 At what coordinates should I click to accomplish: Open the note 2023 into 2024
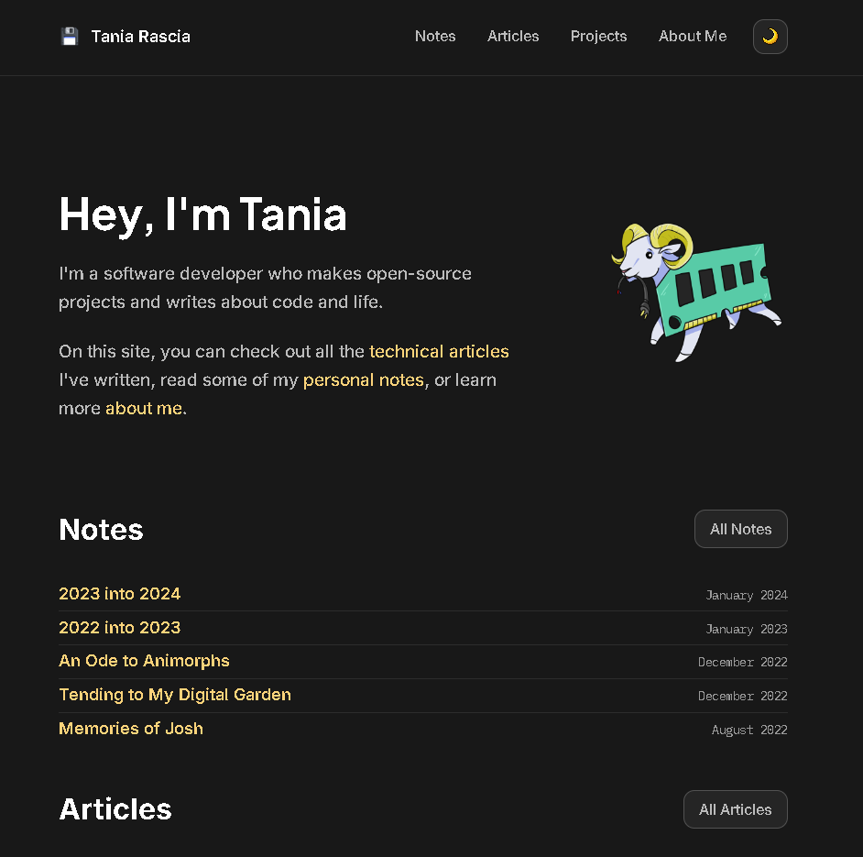click(x=120, y=594)
